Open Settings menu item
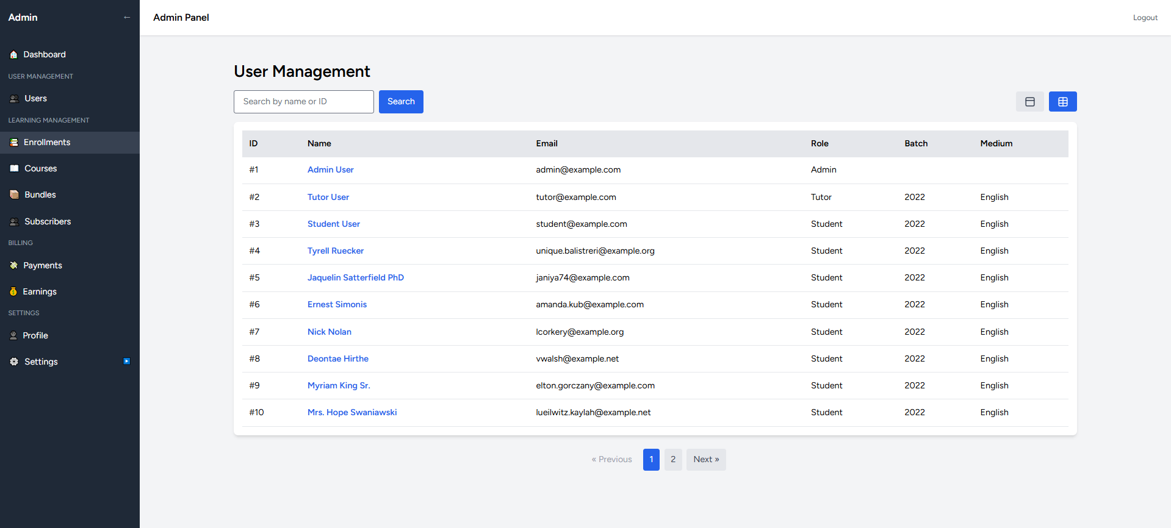The image size is (1171, 528). [x=70, y=362]
